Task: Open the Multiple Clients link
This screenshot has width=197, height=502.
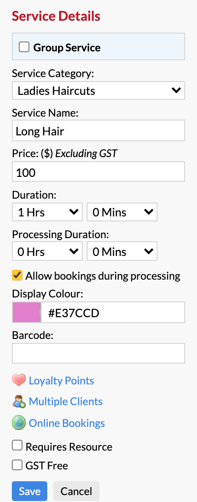Action: tap(66, 402)
